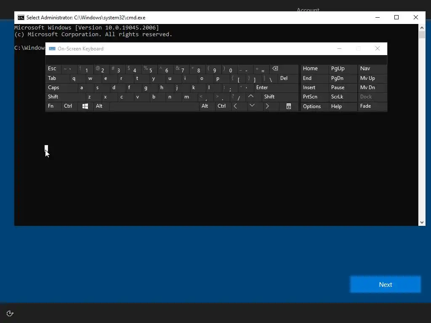Tap the Home key

tap(314, 69)
